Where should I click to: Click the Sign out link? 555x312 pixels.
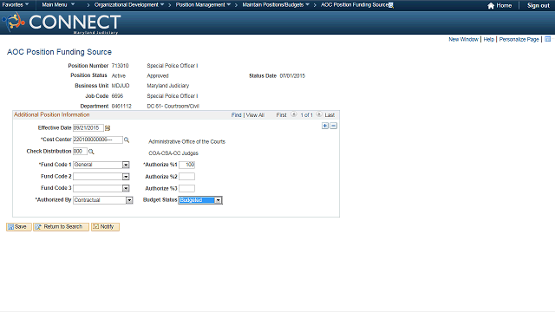click(538, 6)
